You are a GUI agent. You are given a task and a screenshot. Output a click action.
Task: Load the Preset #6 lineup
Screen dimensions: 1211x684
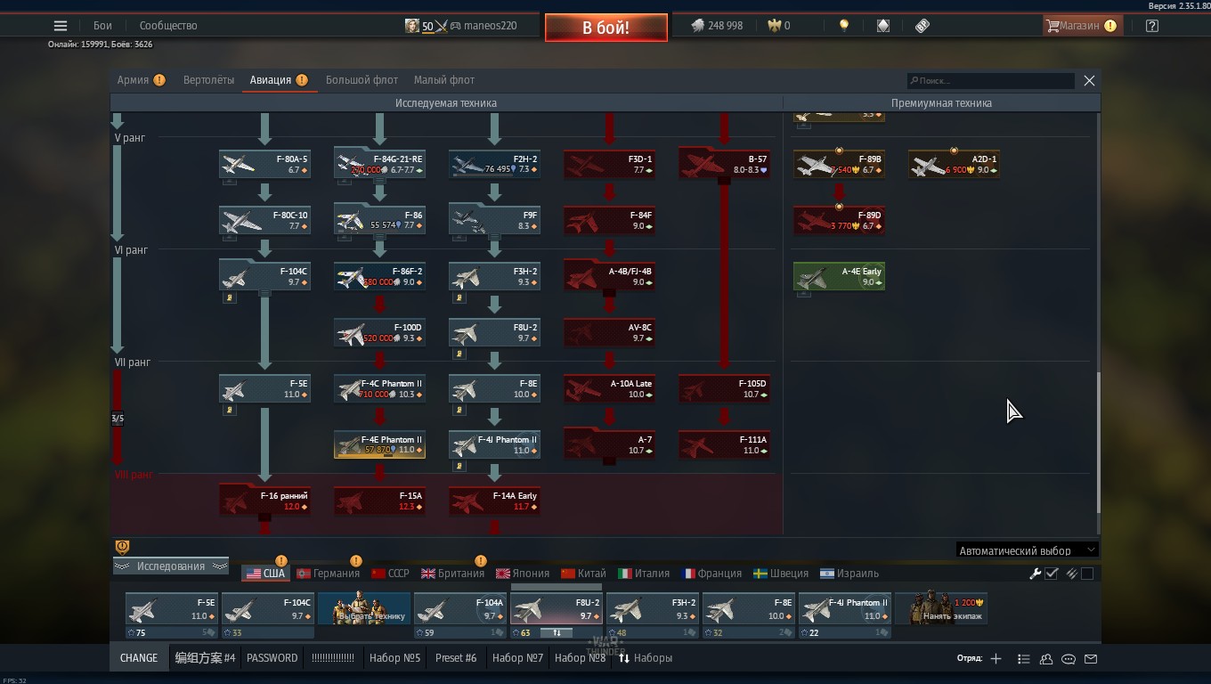click(456, 658)
